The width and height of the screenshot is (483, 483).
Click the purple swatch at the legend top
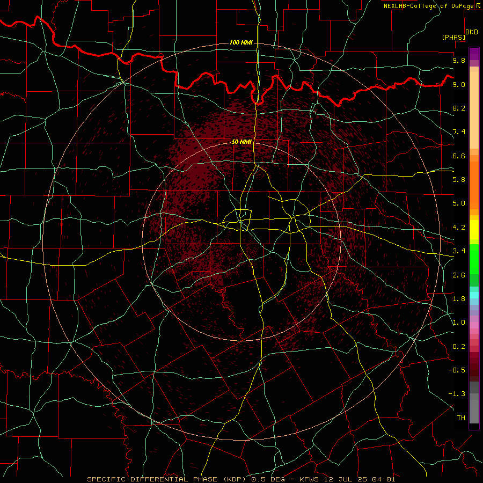(474, 54)
